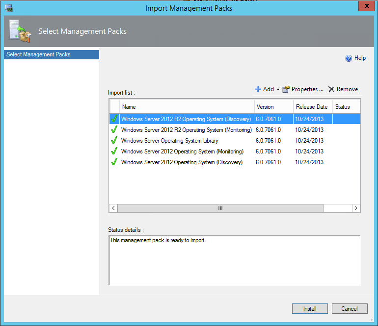Screen dimensions: 378x326
Task: Click the scroll left arrow of import list
Action: (113, 208)
